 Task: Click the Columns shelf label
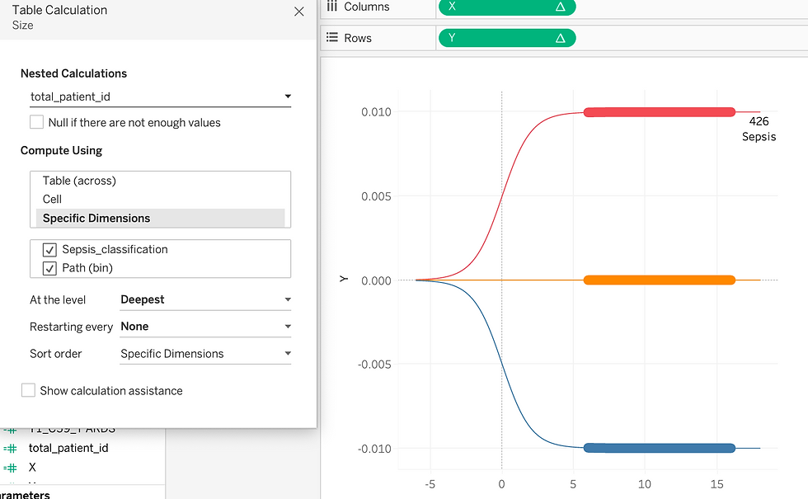coord(366,7)
